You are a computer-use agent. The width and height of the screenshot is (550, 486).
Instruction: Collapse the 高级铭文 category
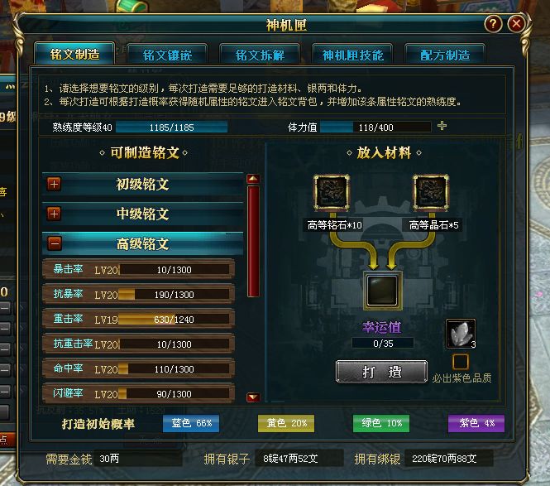pos(55,243)
